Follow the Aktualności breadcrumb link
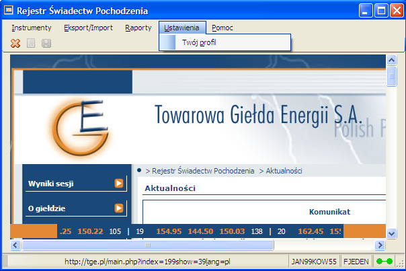Image resolution: width=406 pixels, height=271 pixels. coord(284,171)
